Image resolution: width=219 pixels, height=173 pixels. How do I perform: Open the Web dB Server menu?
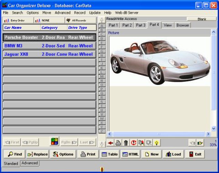(x=127, y=13)
